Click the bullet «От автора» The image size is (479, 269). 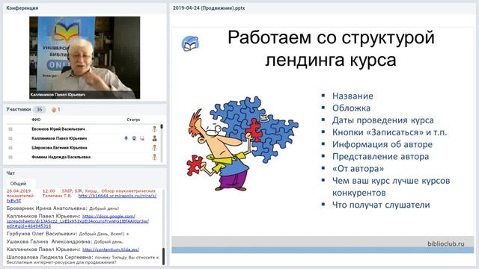click(358, 169)
